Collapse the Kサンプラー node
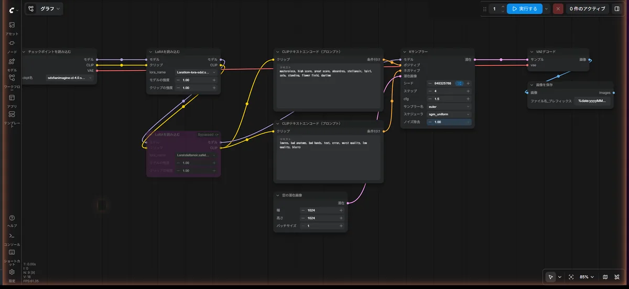This screenshot has height=289, width=629. 404,52
